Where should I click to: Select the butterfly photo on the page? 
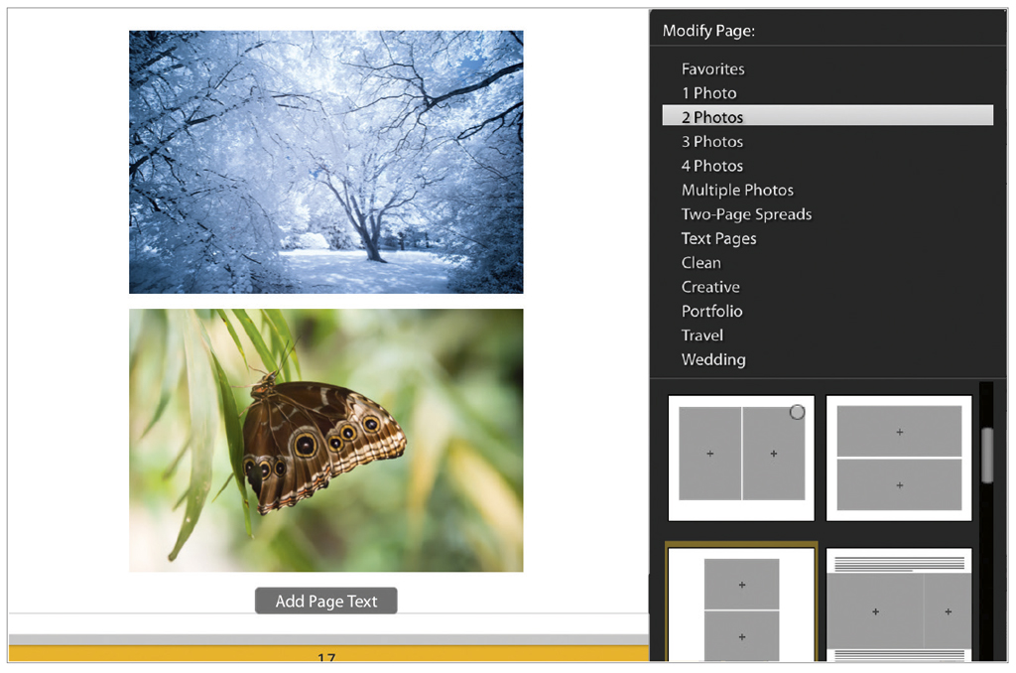pos(325,441)
